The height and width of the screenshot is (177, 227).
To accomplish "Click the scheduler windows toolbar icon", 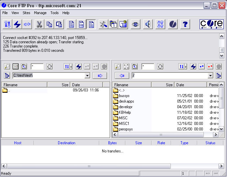I will [113, 24].
